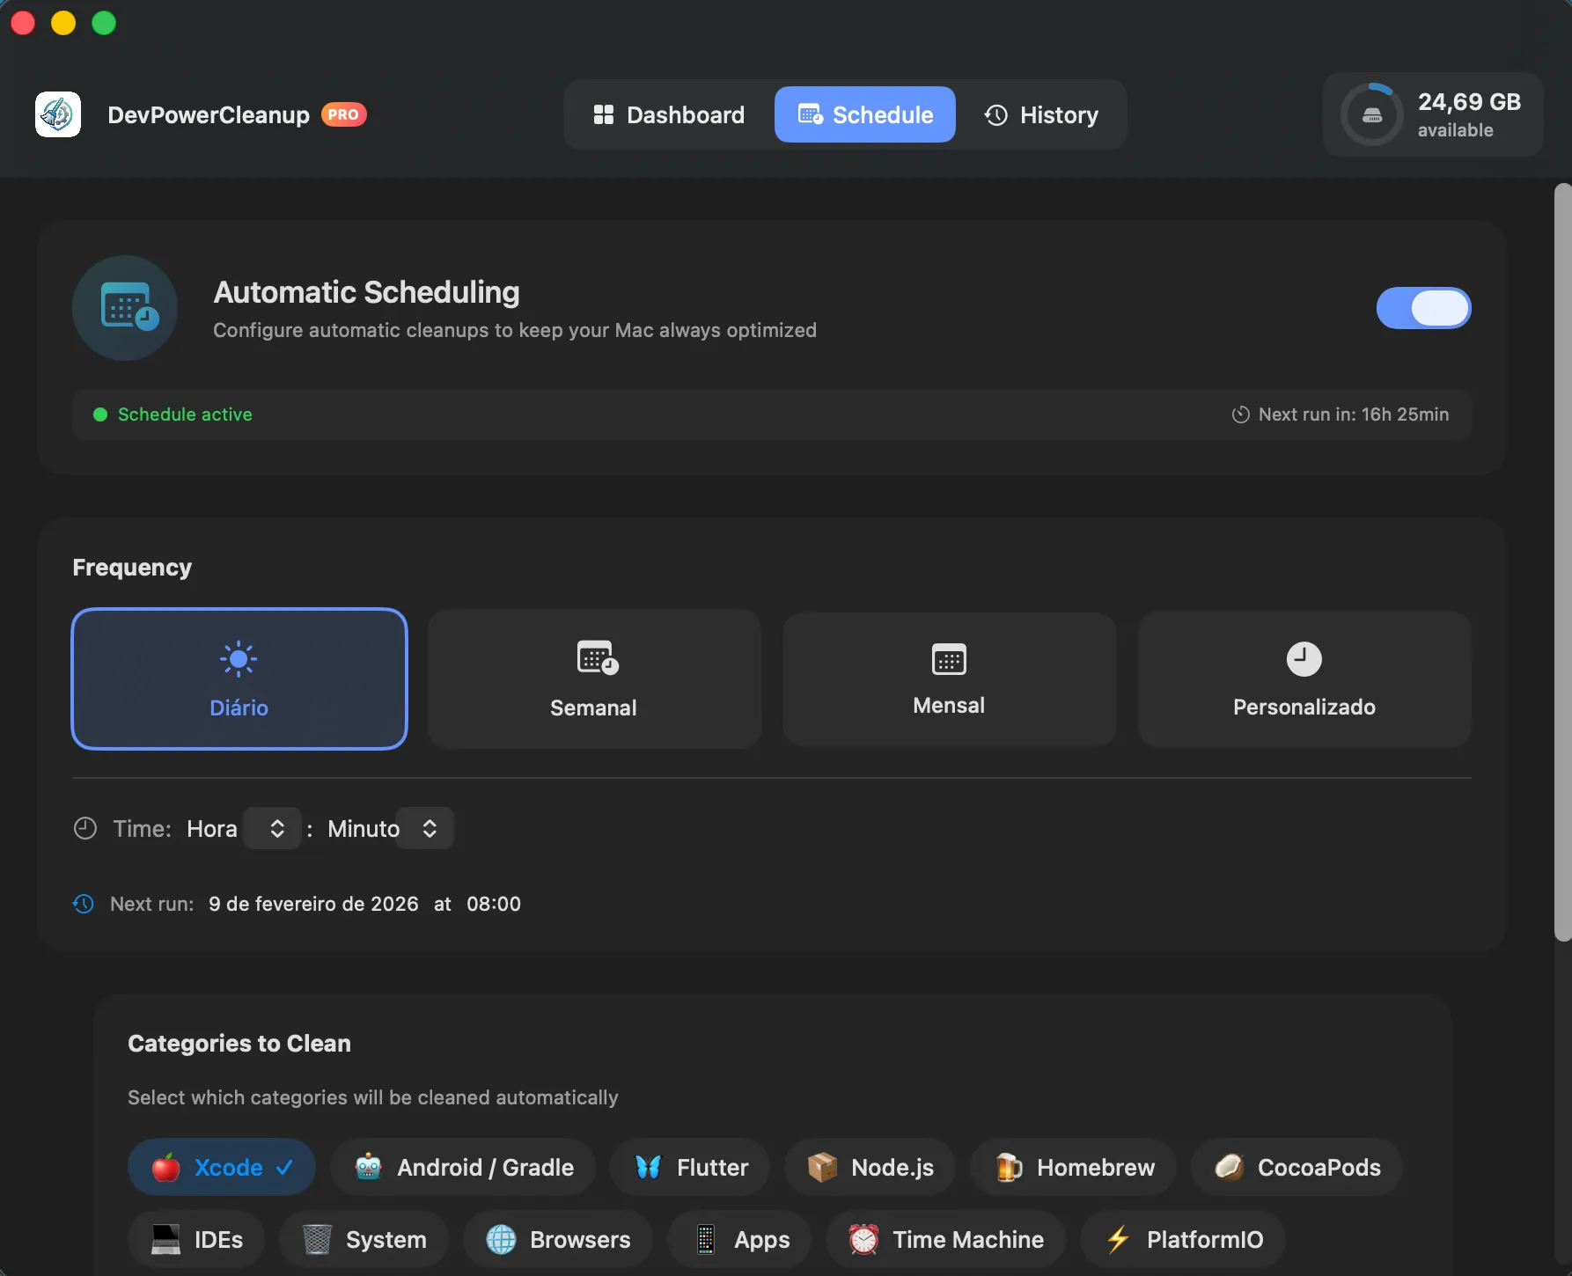1572x1276 pixels.
Task: Switch to the Dashboard tab
Action: pyautogui.click(x=668, y=114)
